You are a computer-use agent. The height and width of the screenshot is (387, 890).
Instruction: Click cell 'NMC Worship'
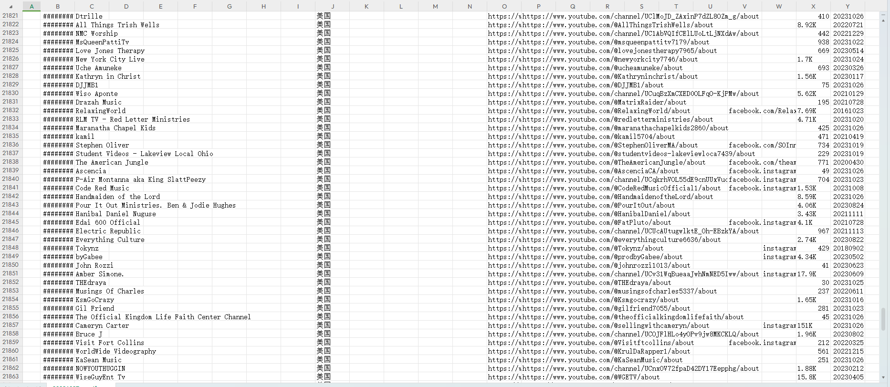[97, 33]
